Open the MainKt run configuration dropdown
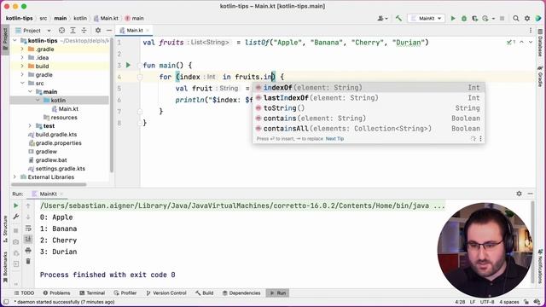 [427, 19]
